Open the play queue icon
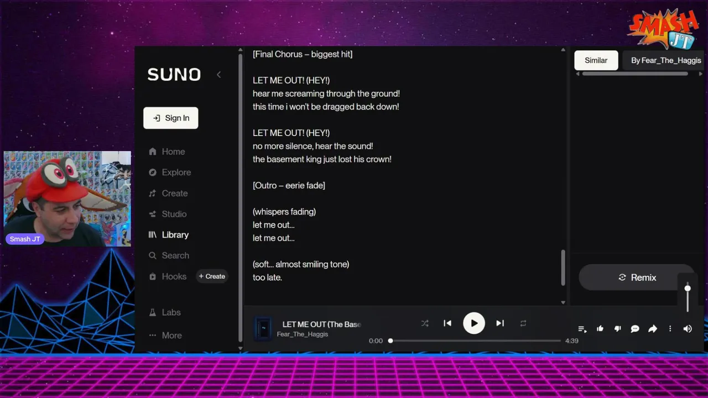This screenshot has height=398, width=708. pyautogui.click(x=582, y=329)
